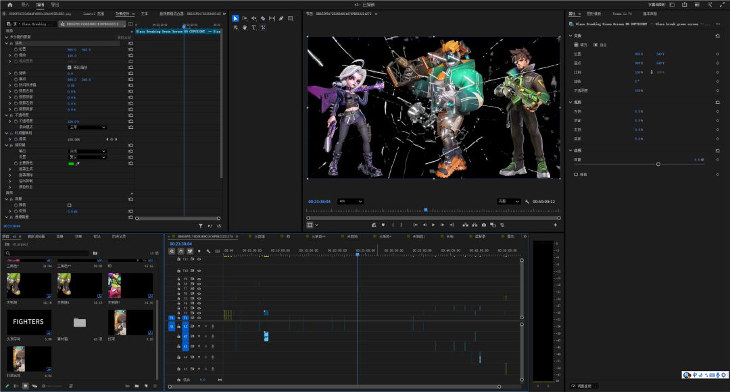Select the Selection arrow tool
This screenshot has width=730, height=392.
click(236, 19)
